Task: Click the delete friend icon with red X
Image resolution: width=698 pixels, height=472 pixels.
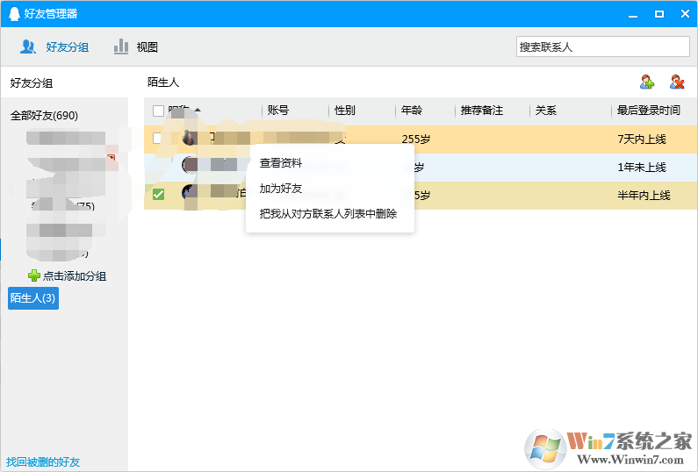Action: coord(677,82)
